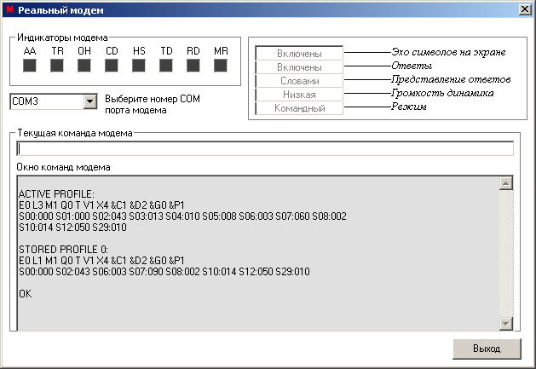Click the Выберите номер COM порта модема text
This screenshot has width=536, height=369.
(153, 104)
